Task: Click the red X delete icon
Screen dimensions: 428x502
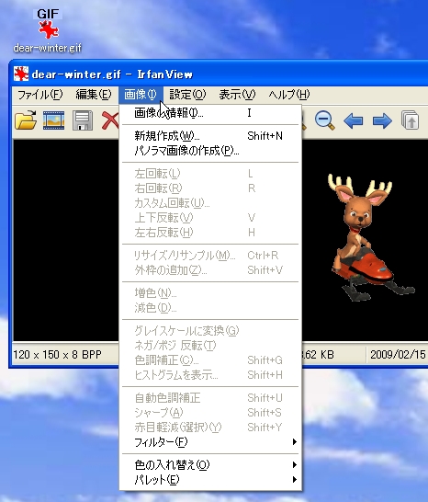Action: click(x=110, y=120)
